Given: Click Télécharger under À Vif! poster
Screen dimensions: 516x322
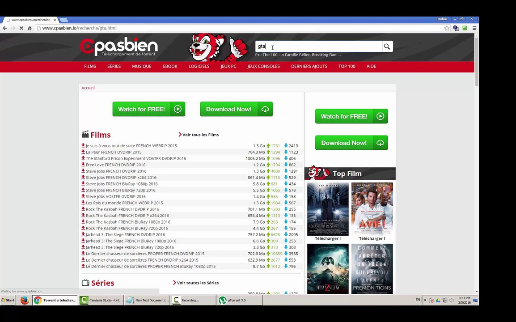Looking at the screenshot, I should [372, 239].
